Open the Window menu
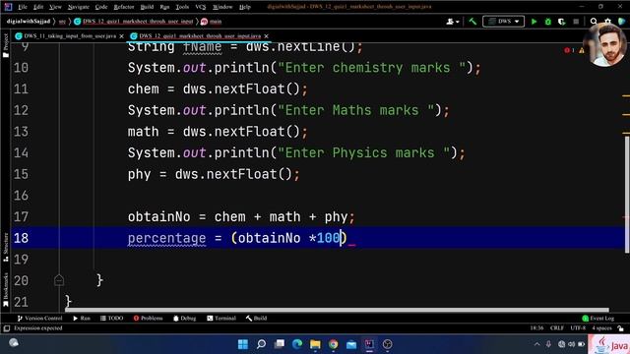Image resolution: width=630 pixels, height=354 pixels. (x=222, y=7)
